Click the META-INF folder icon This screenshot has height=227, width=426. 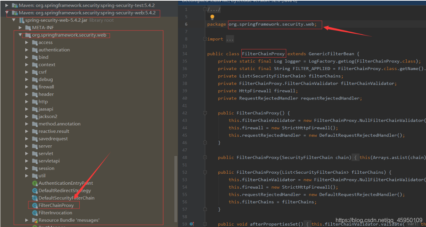pyautogui.click(x=28, y=28)
